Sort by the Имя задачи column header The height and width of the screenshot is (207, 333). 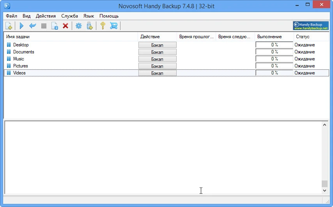(x=71, y=37)
